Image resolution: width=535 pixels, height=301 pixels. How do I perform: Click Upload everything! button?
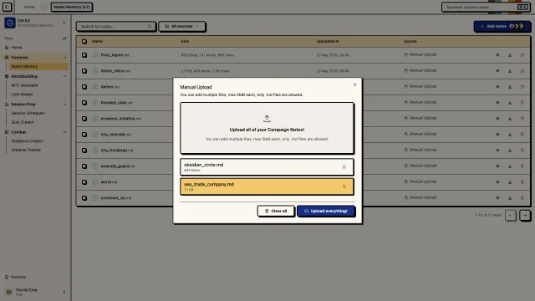pyautogui.click(x=326, y=211)
